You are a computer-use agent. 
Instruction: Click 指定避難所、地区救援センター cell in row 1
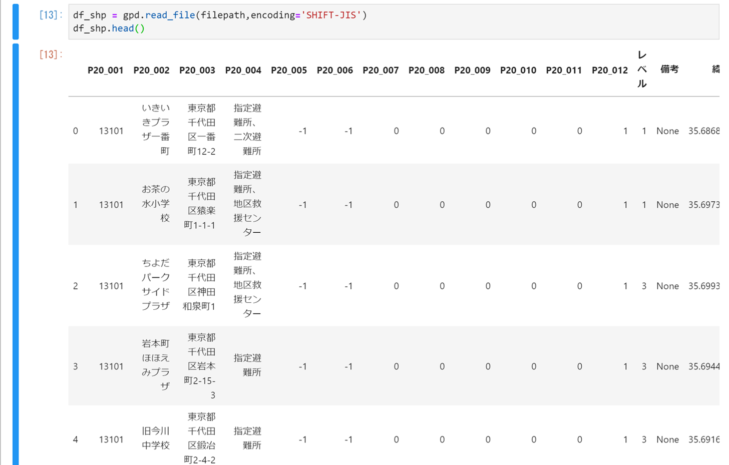coord(247,204)
